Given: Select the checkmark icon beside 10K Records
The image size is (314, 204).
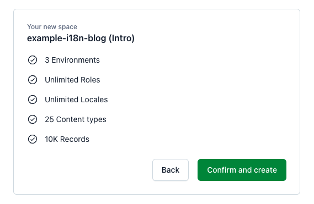Looking at the screenshot, I should [33, 139].
